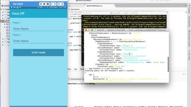Close the NewTestFixture.cs tab
The height and width of the screenshot is (107, 191).
[113, 6]
